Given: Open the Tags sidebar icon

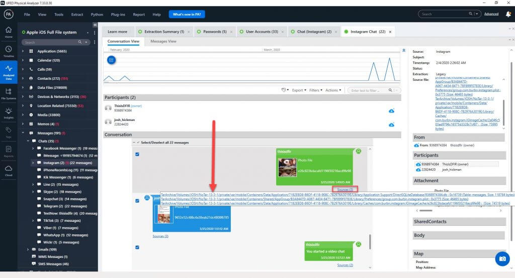Looking at the screenshot, I should [9, 132].
